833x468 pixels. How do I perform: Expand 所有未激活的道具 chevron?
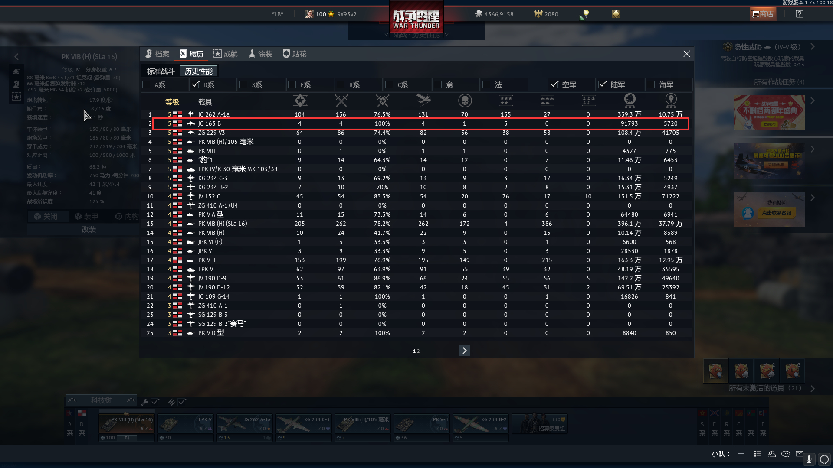point(813,389)
